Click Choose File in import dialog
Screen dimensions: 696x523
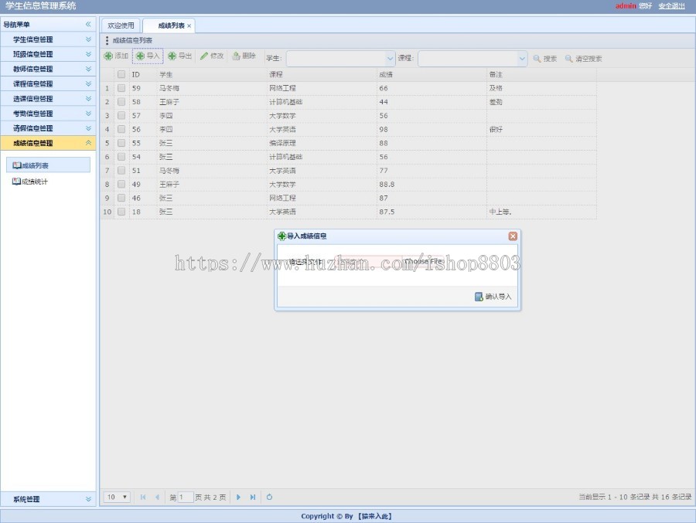tap(424, 261)
